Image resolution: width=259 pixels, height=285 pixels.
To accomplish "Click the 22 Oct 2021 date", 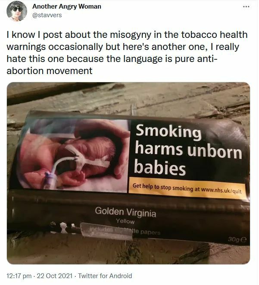I will 55,276.
